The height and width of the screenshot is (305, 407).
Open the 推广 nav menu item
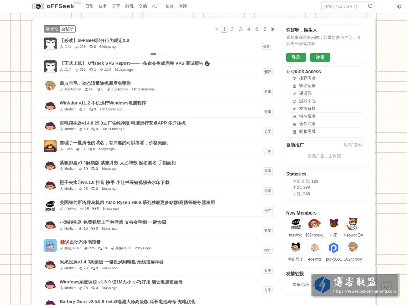pos(156,6)
